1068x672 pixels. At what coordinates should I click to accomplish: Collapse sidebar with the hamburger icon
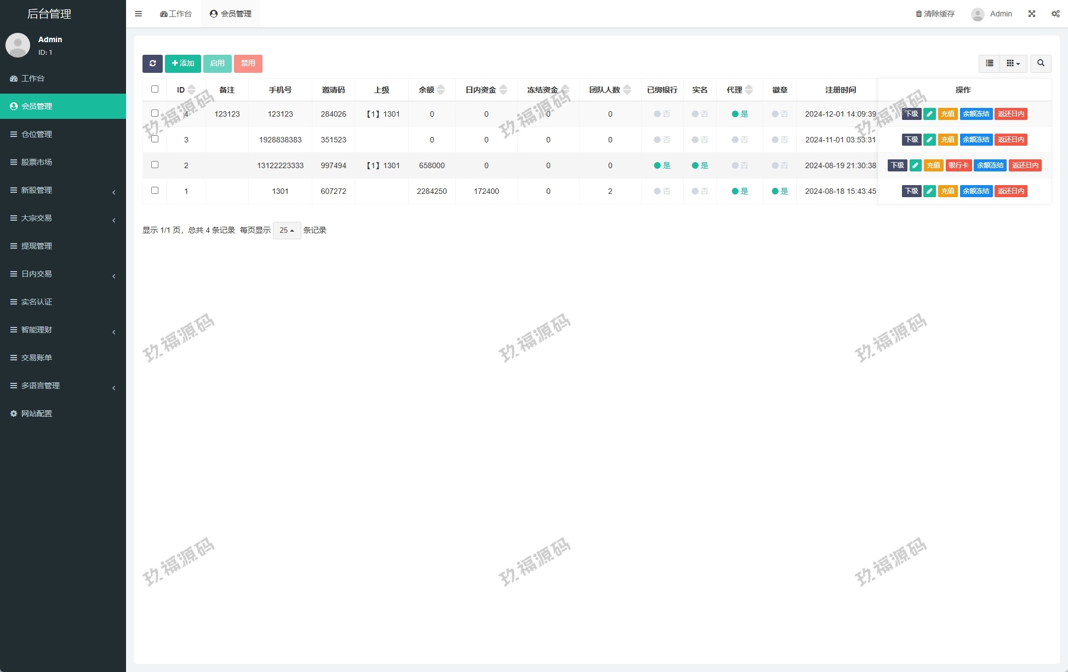(138, 14)
